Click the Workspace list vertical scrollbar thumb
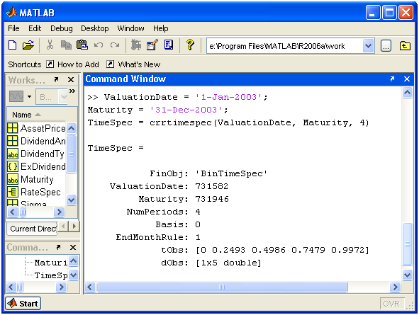This screenshot has width=419, height=315. [x=71, y=154]
